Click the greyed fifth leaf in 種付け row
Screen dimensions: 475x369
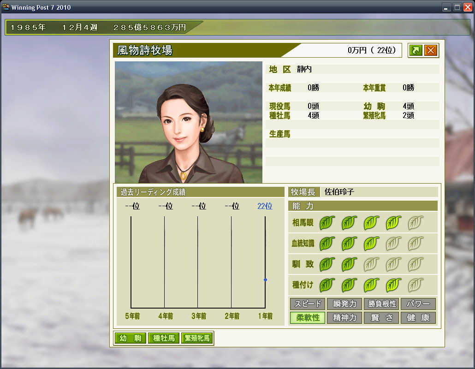[x=416, y=285]
